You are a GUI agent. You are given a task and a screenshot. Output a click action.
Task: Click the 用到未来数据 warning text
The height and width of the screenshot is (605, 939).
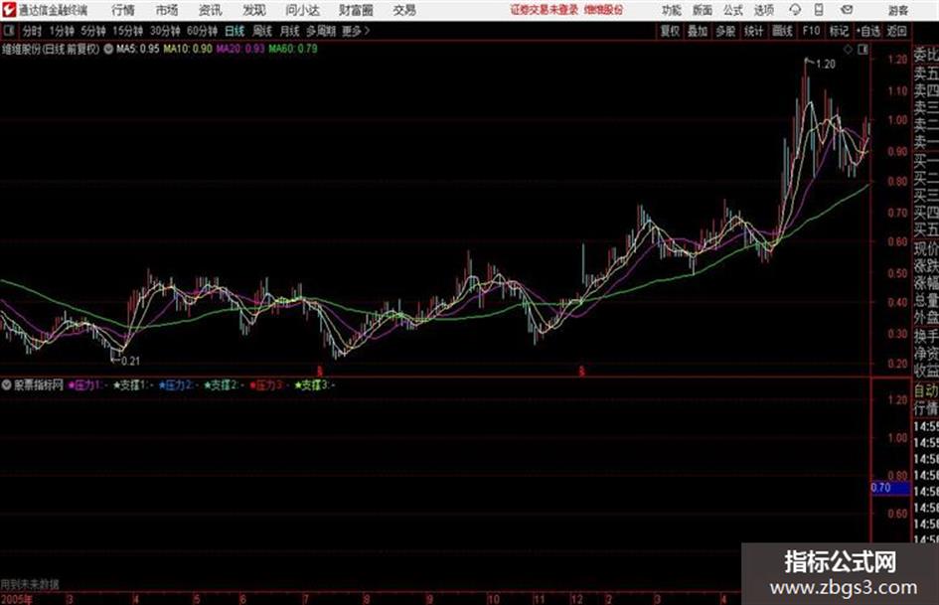[x=30, y=584]
